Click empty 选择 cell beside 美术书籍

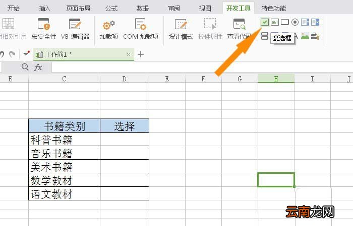click(x=125, y=166)
